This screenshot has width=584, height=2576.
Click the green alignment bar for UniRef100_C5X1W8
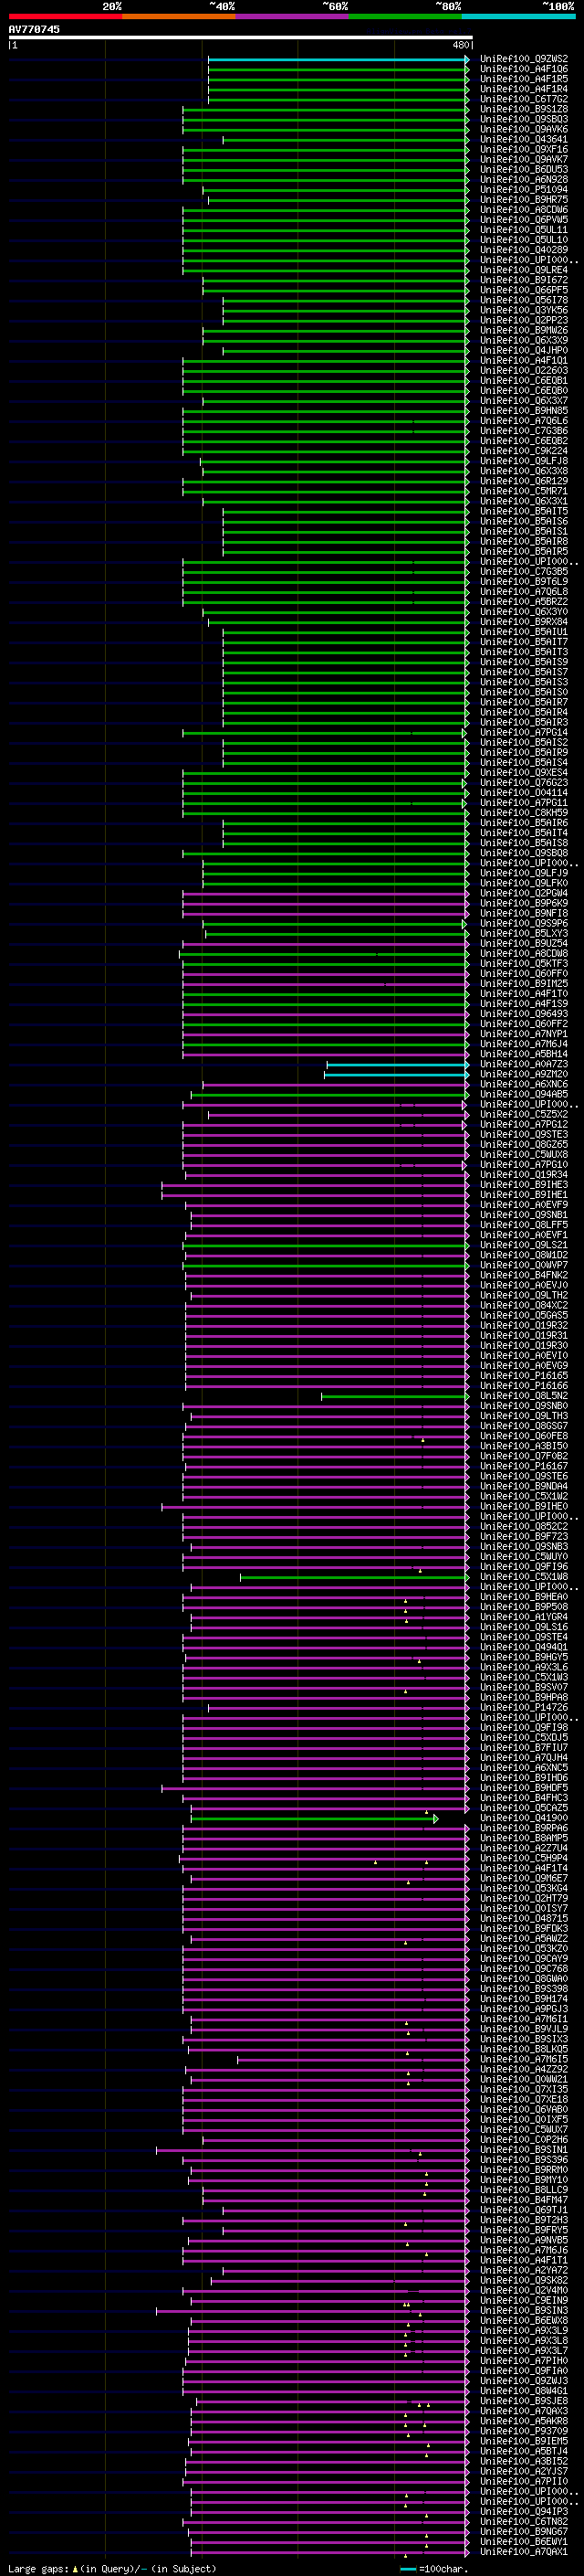(x=353, y=1577)
